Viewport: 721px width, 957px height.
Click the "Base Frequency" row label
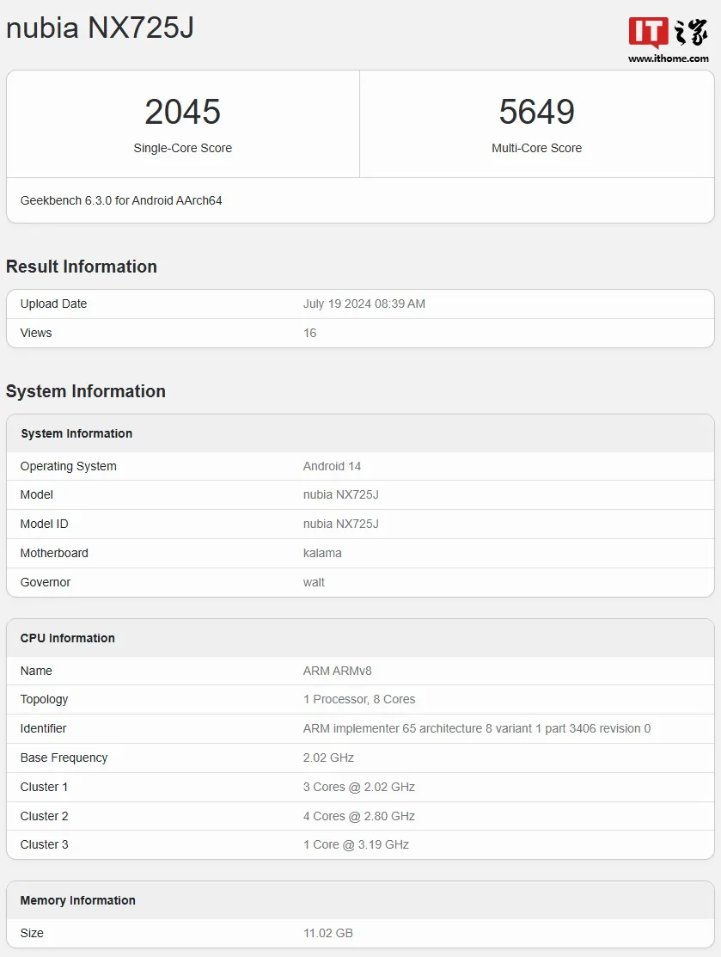[x=64, y=758]
